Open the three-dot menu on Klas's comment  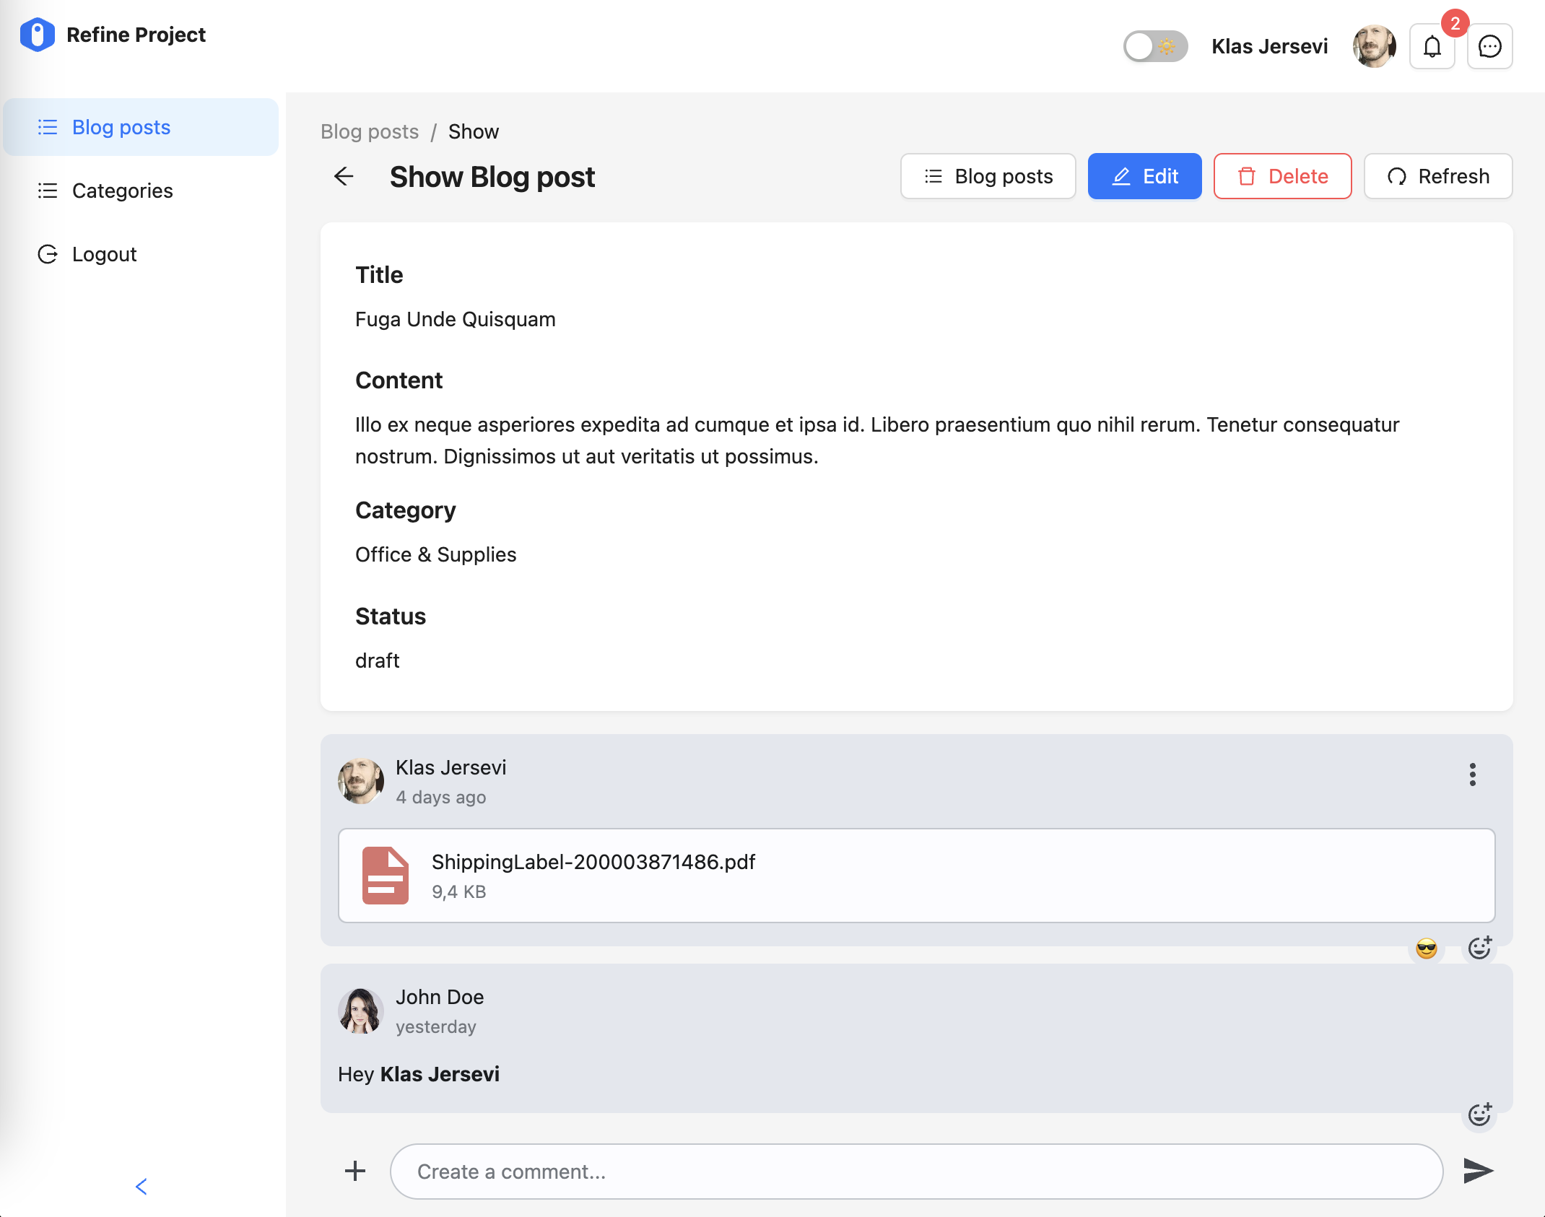[x=1473, y=775]
